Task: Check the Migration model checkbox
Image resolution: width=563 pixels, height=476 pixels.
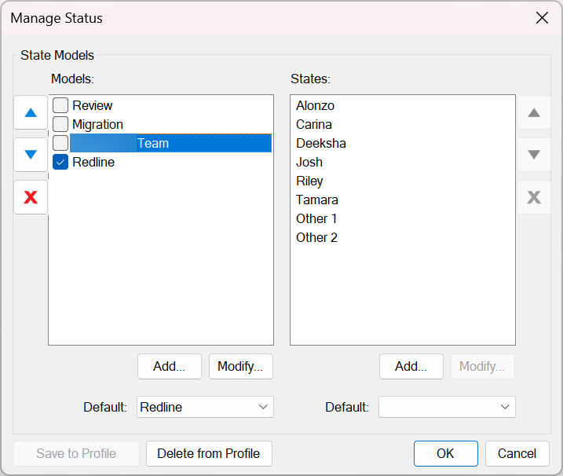Action: pos(60,124)
